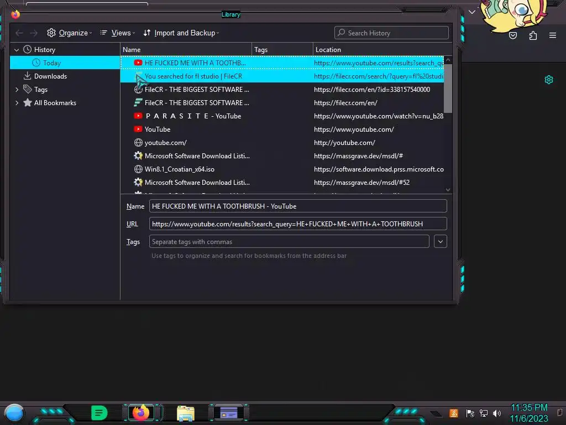The height and width of the screenshot is (425, 566).
Task: Click the URL field in the details pane
Action: tap(298, 224)
